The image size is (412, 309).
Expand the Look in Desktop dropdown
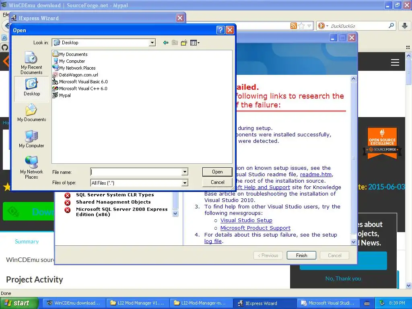pos(152,43)
